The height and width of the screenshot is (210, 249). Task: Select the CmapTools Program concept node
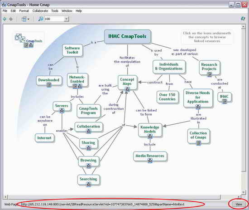coord(89,111)
